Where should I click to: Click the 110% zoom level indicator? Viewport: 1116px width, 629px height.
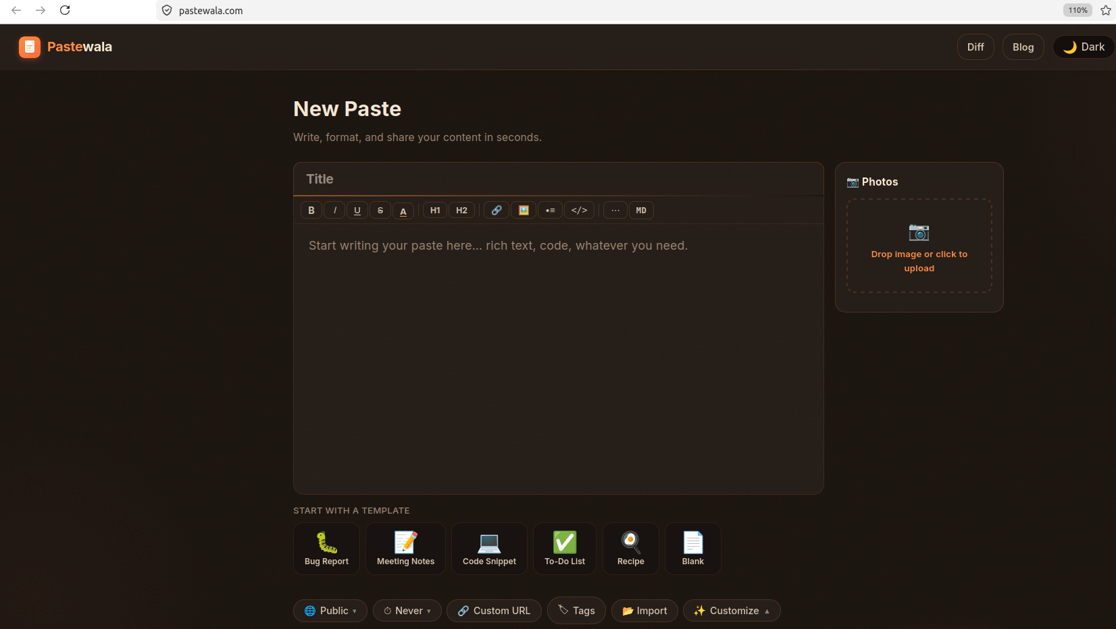(x=1077, y=10)
